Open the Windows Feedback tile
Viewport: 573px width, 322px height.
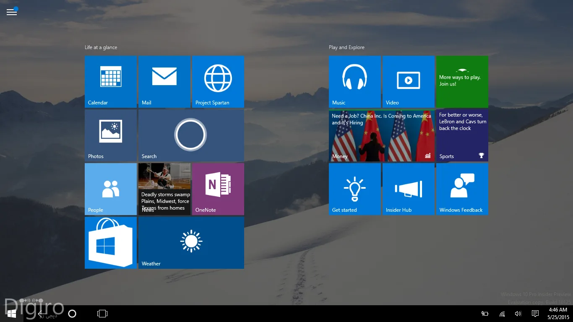pos(462,189)
